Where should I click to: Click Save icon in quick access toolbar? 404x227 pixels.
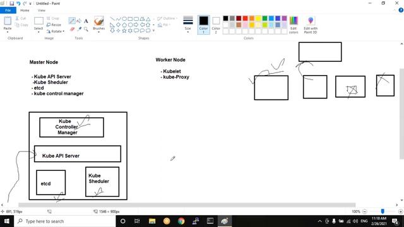[11, 3]
